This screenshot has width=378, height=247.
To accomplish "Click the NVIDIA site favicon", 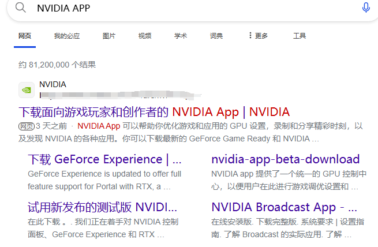I will click(27, 90).
